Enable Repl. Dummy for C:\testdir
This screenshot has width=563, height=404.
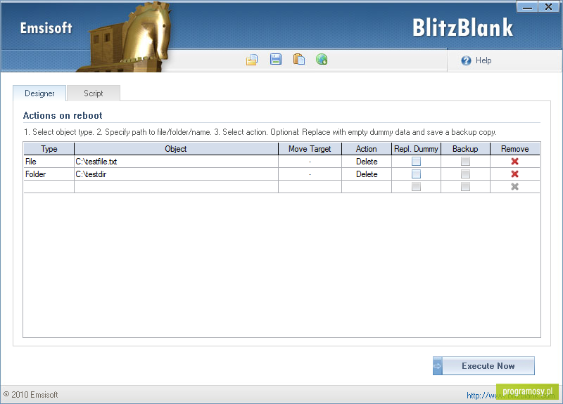point(416,174)
